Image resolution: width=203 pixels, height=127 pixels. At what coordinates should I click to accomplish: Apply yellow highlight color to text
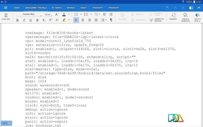tap(64, 20)
